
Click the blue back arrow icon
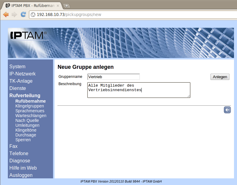[227, 110]
